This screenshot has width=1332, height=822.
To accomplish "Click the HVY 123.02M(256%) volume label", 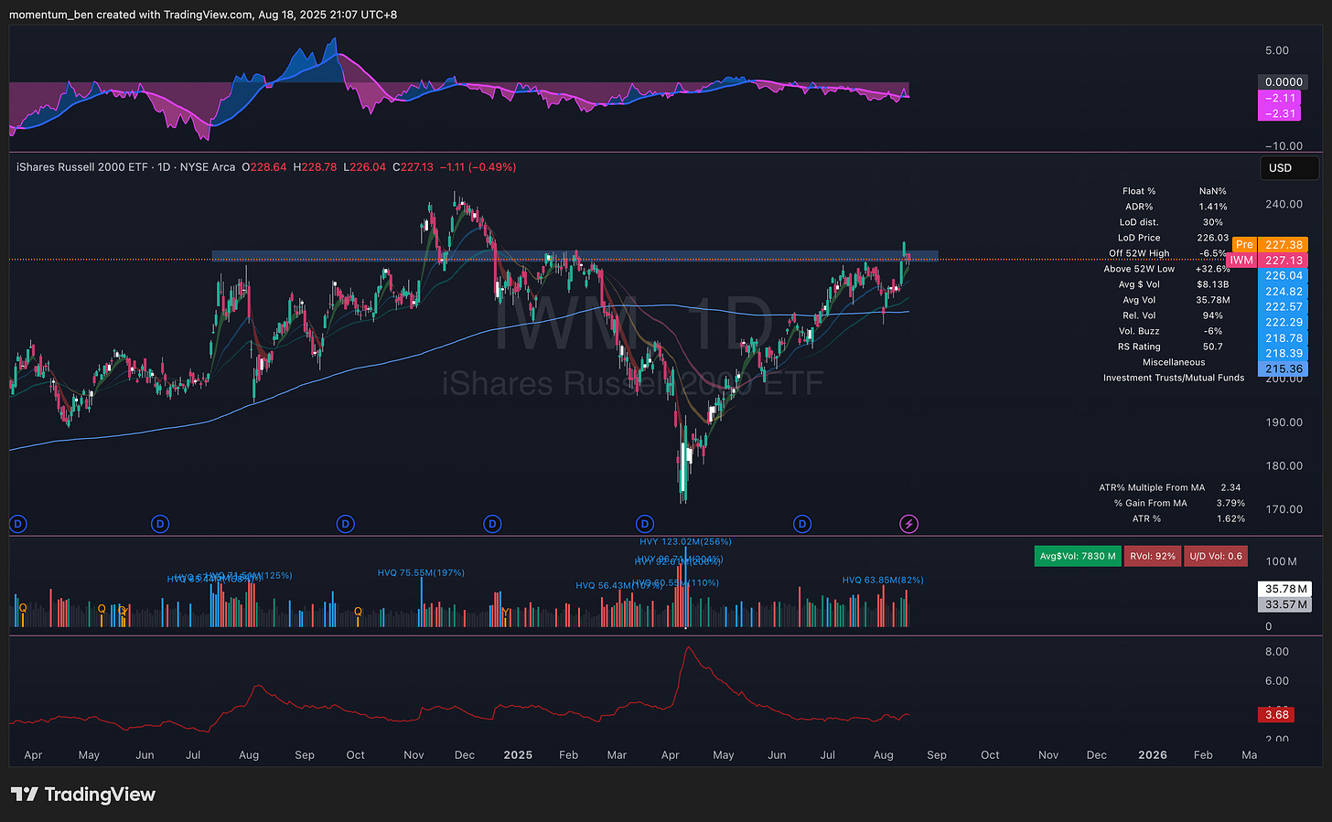I will [685, 542].
